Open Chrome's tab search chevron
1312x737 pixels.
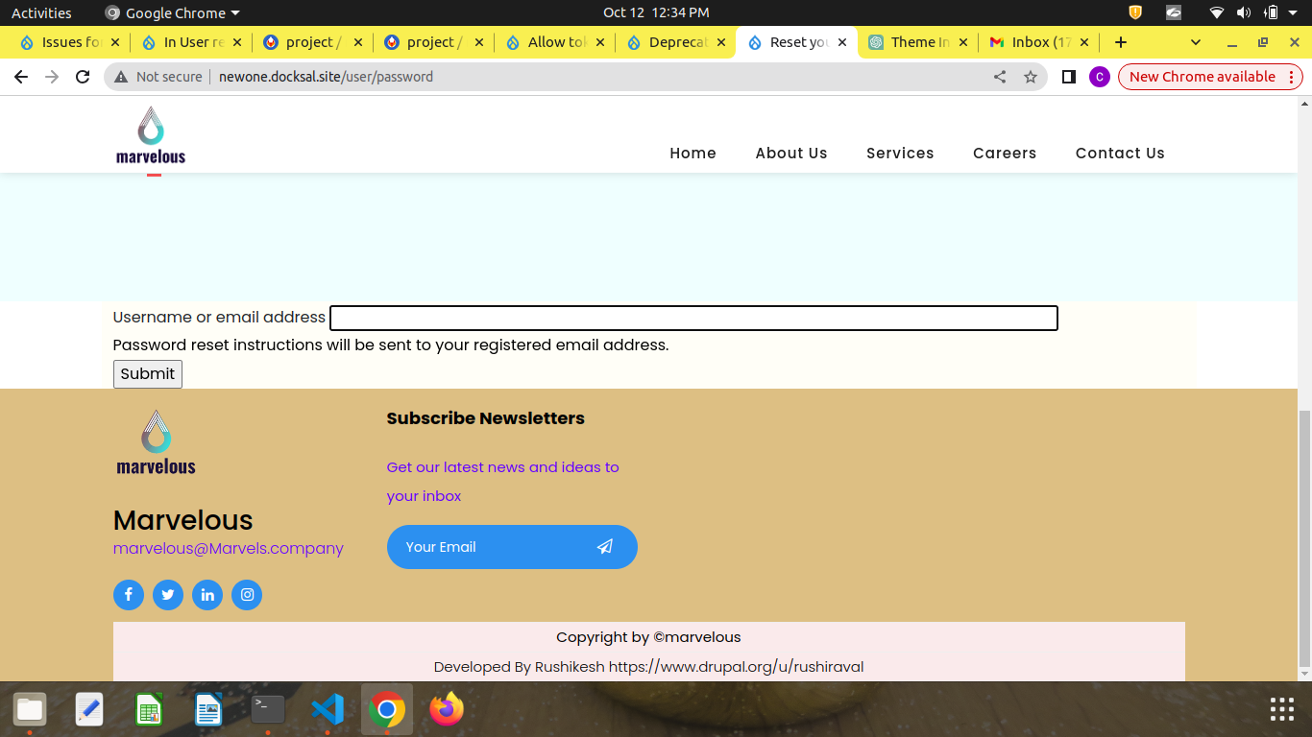tap(1195, 42)
